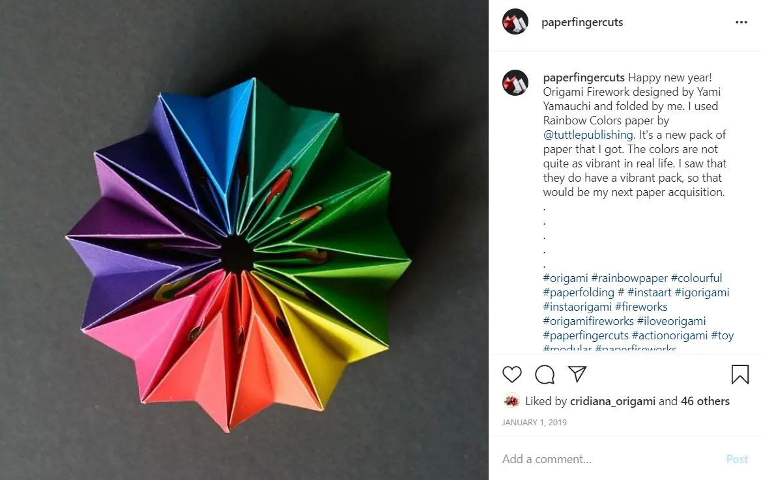This screenshot has width=761, height=480.
Task: Open comments with the speech bubble icon
Action: tap(545, 374)
